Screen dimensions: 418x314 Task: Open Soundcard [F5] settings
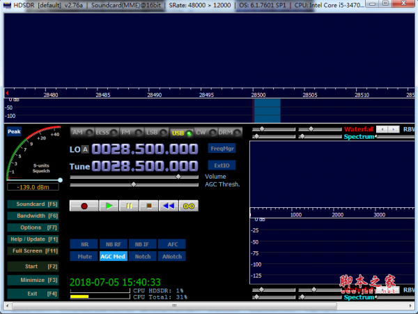point(33,204)
